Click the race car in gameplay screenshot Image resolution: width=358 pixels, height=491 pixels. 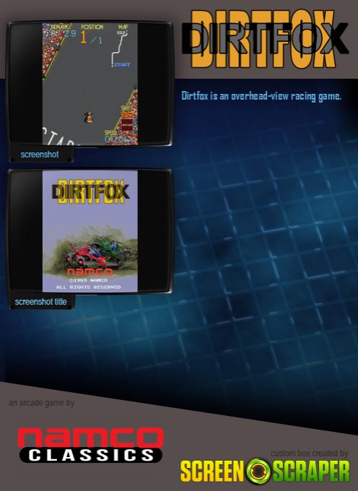coord(89,118)
